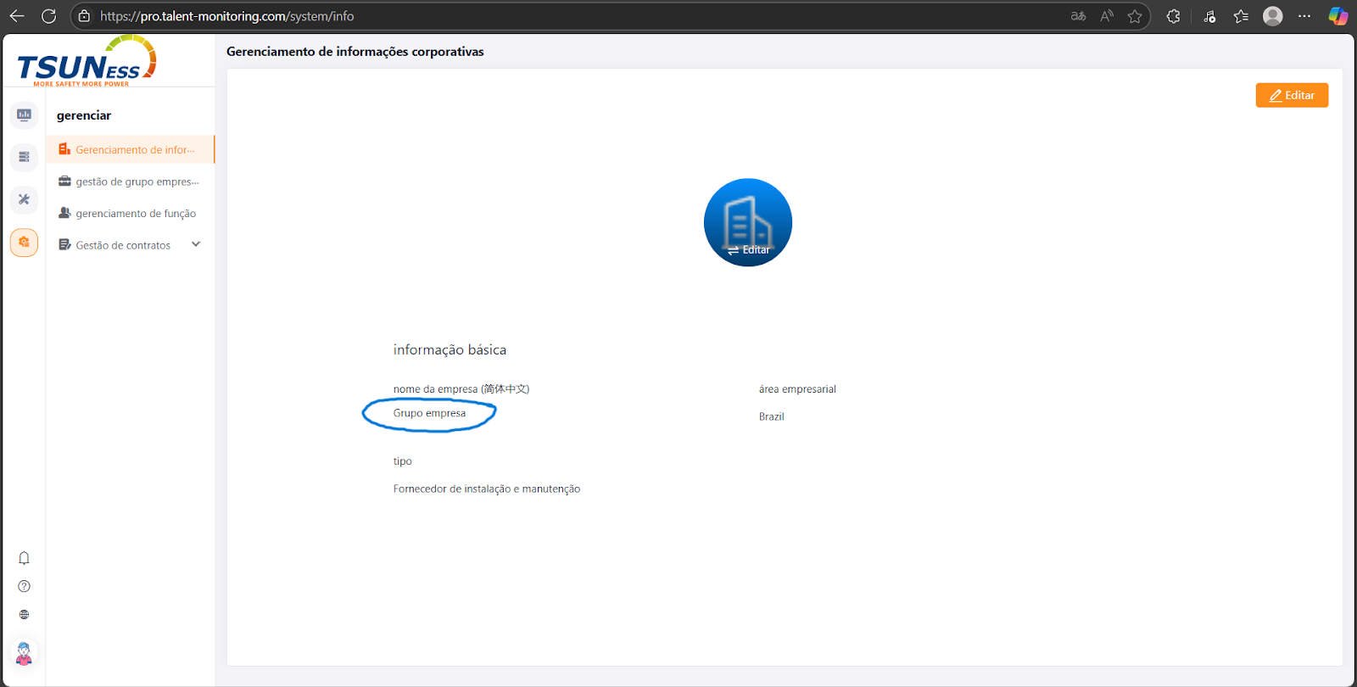
Task: Open browser settings and more menu
Action: point(1304,16)
